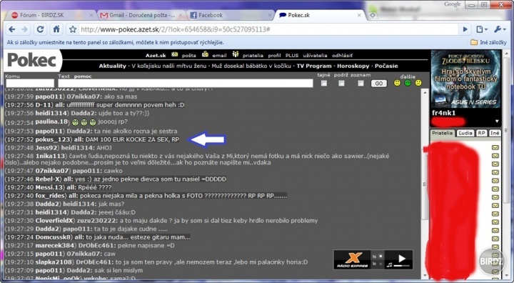Go to the browser home page icon
514x283 pixels.
pos(56,29)
